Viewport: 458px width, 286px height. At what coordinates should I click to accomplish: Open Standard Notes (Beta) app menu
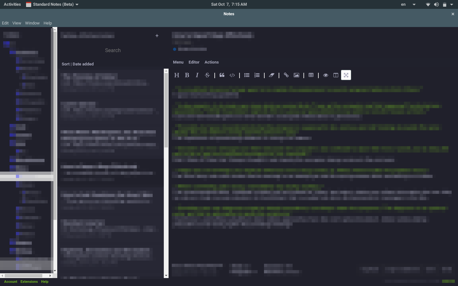click(52, 4)
